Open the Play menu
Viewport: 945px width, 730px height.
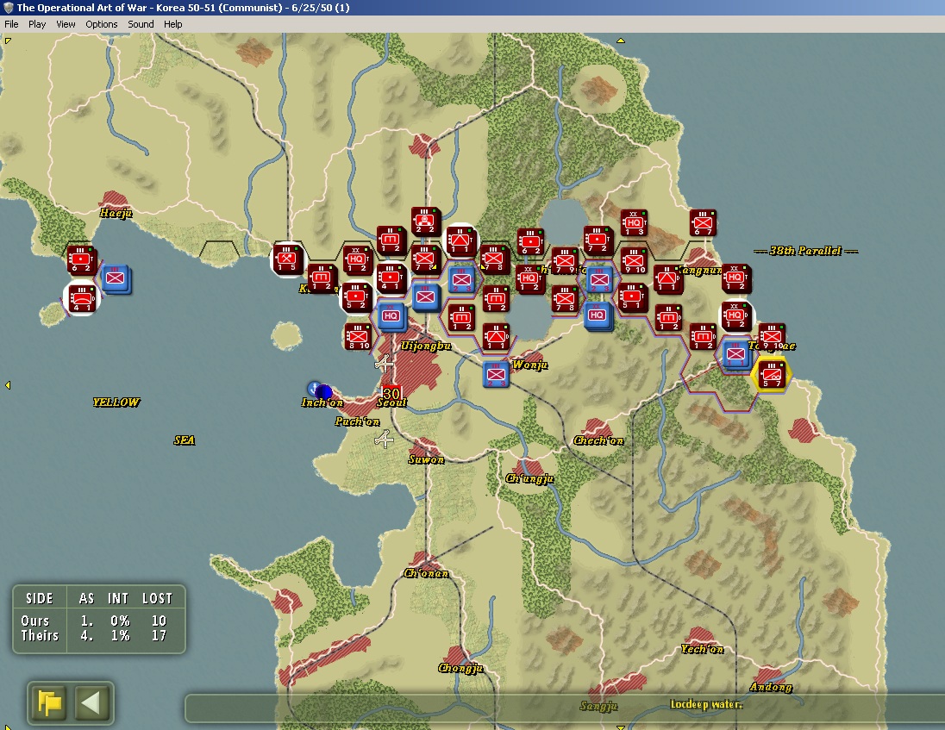37,24
